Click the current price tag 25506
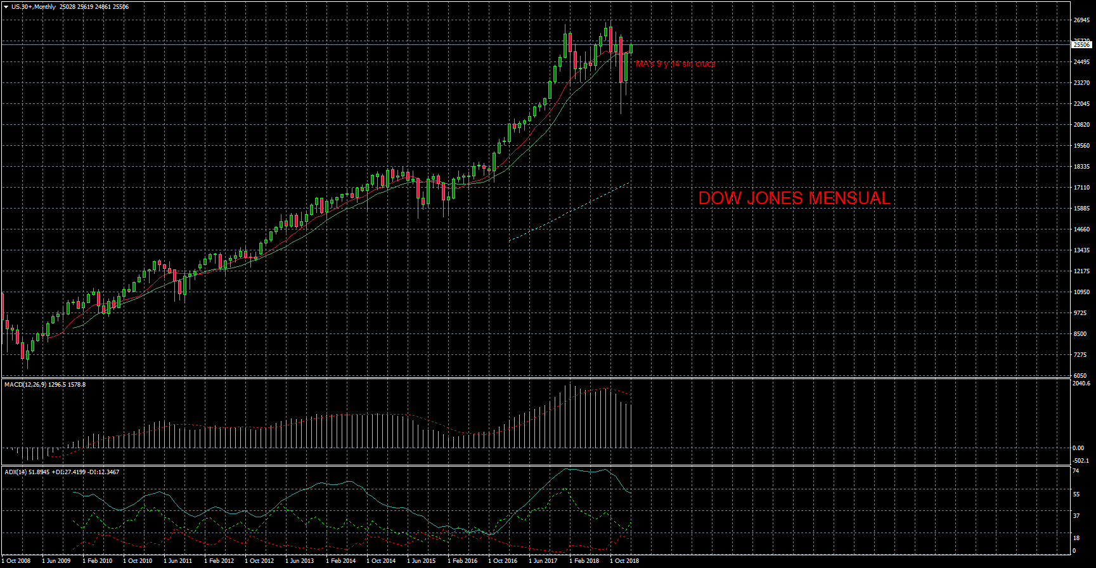This screenshot has width=1096, height=568. click(1081, 45)
